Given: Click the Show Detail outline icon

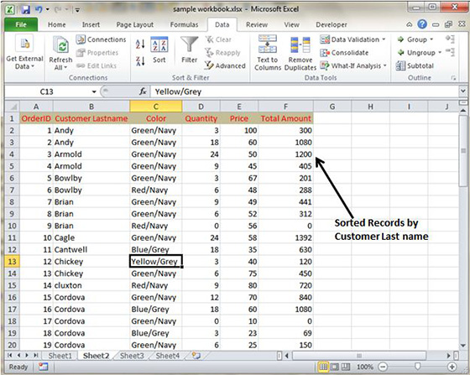Looking at the screenshot, I should click(450, 39).
